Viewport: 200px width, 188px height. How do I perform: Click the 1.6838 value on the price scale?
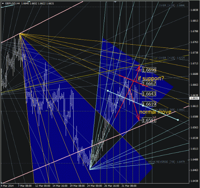tap(194, 10)
